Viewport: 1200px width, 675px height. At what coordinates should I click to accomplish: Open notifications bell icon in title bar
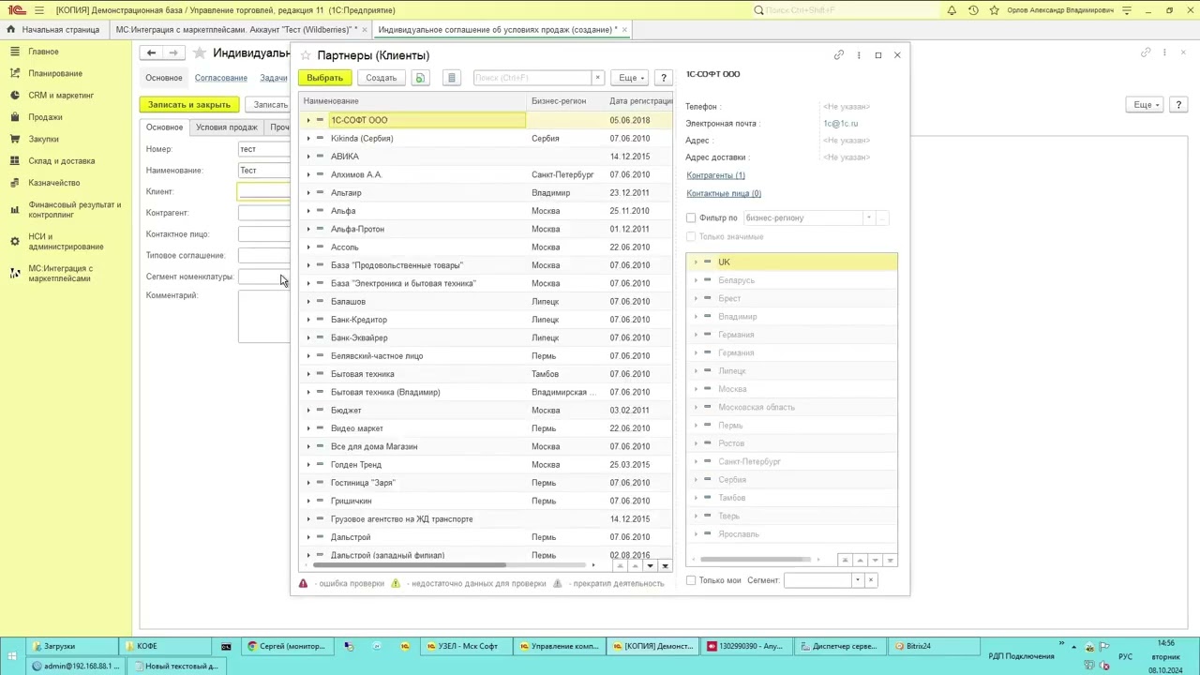952,10
